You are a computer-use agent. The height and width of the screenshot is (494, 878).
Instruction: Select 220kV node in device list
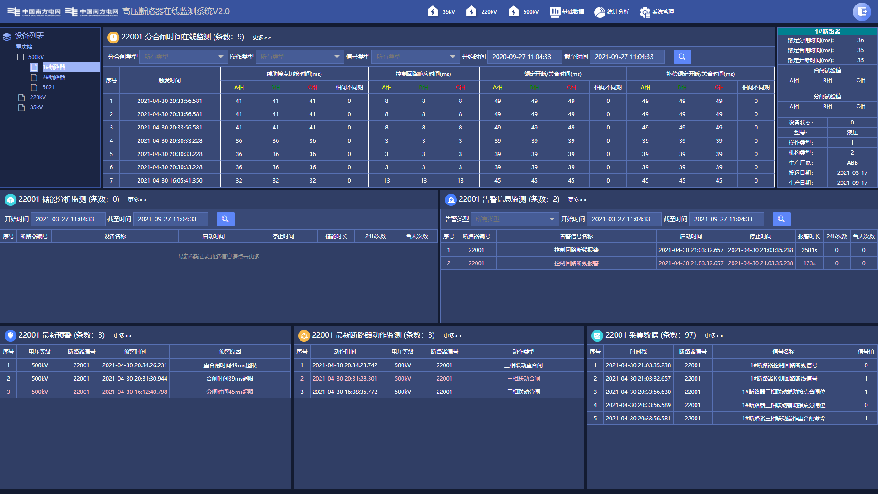[37, 97]
